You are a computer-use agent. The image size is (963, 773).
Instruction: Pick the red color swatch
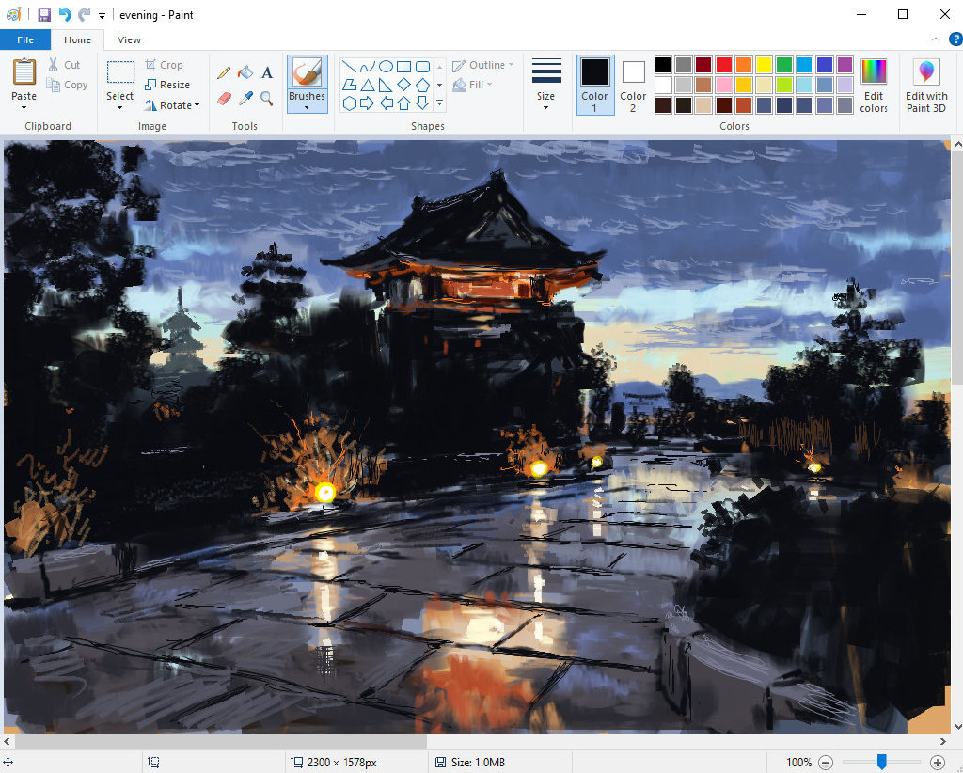click(723, 65)
